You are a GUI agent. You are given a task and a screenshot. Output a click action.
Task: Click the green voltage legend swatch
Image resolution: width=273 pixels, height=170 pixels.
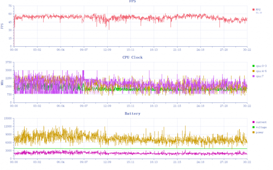click(x=253, y=127)
